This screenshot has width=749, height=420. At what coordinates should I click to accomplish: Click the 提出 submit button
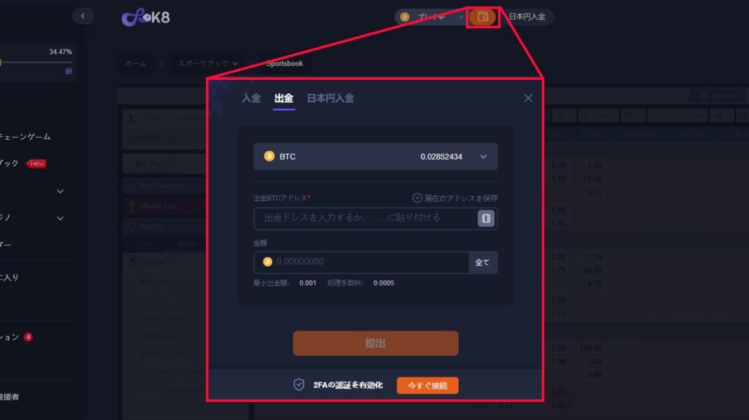pyautogui.click(x=375, y=343)
